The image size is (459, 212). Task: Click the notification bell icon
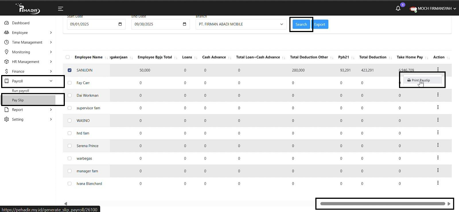pos(398,9)
